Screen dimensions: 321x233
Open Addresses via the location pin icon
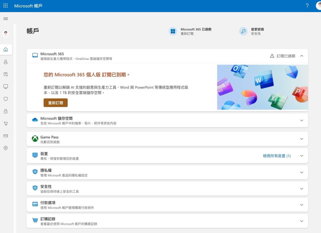pos(6,148)
